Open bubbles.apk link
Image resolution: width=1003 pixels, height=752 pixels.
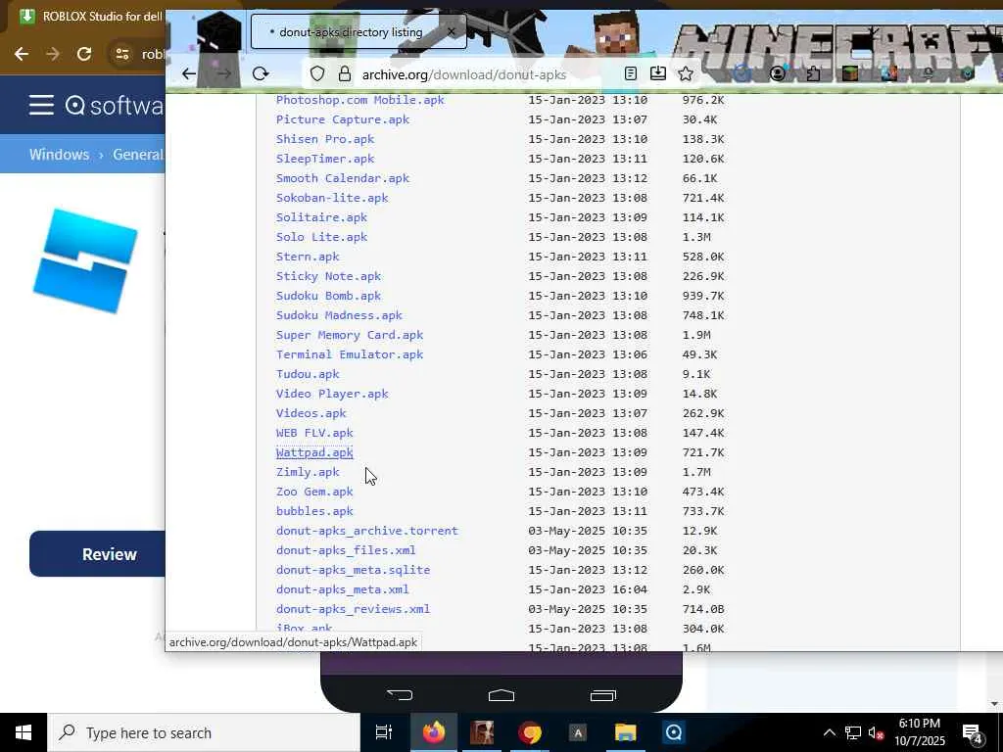pos(314,511)
